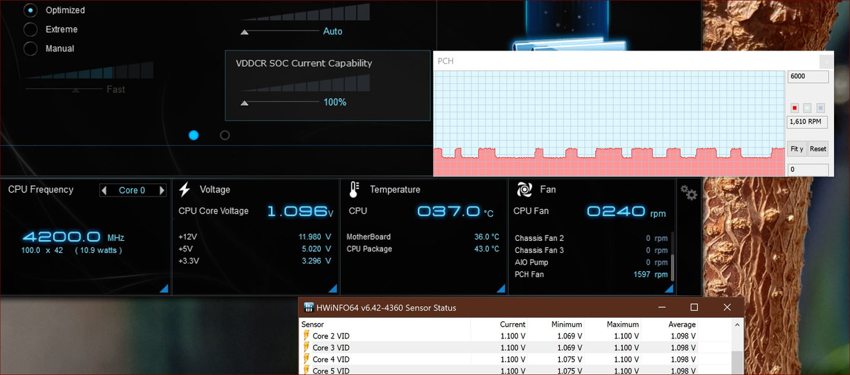This screenshot has width=850, height=375.
Task: Click the MotherBoard temperature reading
Action: click(x=486, y=237)
